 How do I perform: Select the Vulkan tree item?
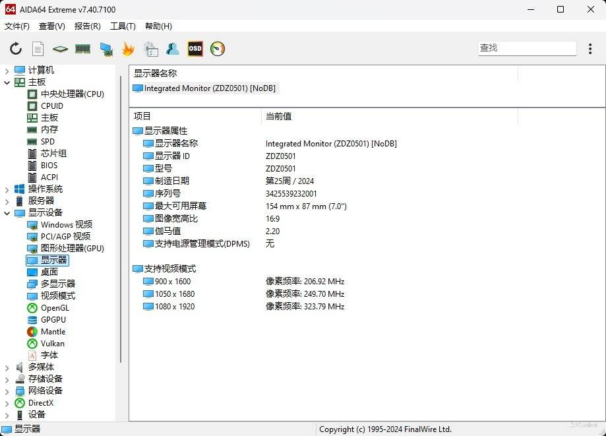coord(52,344)
